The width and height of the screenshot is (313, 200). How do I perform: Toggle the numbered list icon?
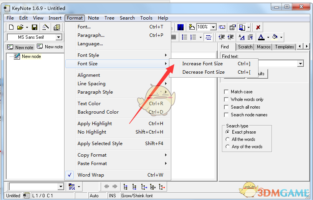193,37
